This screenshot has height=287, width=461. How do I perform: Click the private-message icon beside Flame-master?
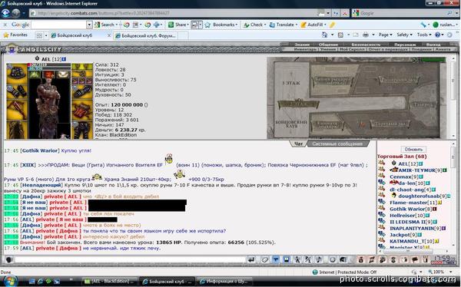tap(382, 202)
